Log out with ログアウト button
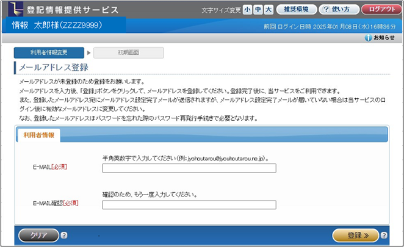The height and width of the screenshot is (247, 404). pos(381,10)
